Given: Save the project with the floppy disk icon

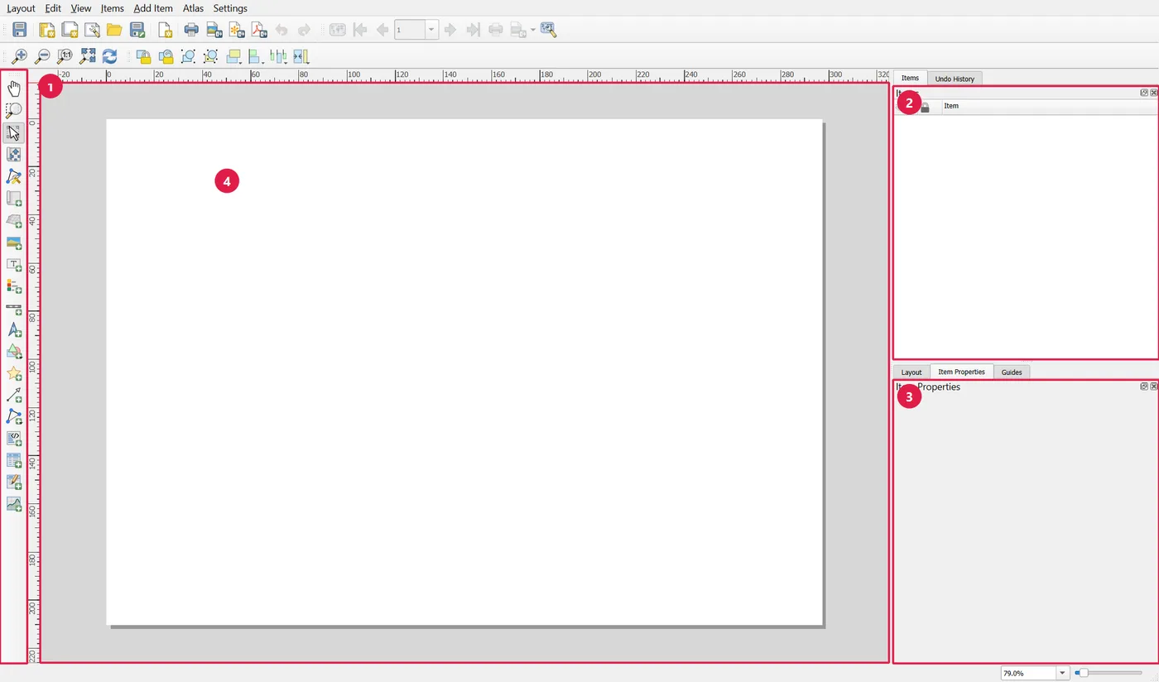Looking at the screenshot, I should [19, 30].
